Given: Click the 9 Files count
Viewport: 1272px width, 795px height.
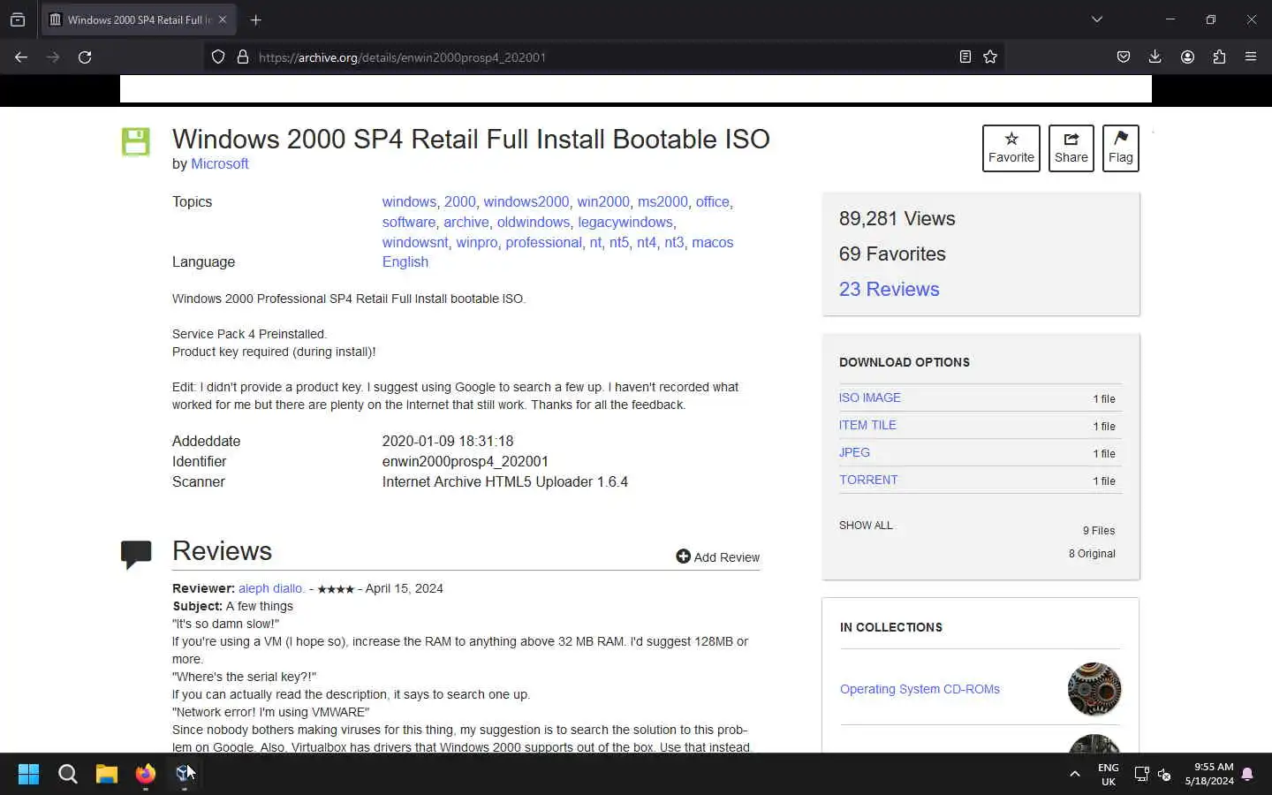Looking at the screenshot, I should coord(1099,530).
